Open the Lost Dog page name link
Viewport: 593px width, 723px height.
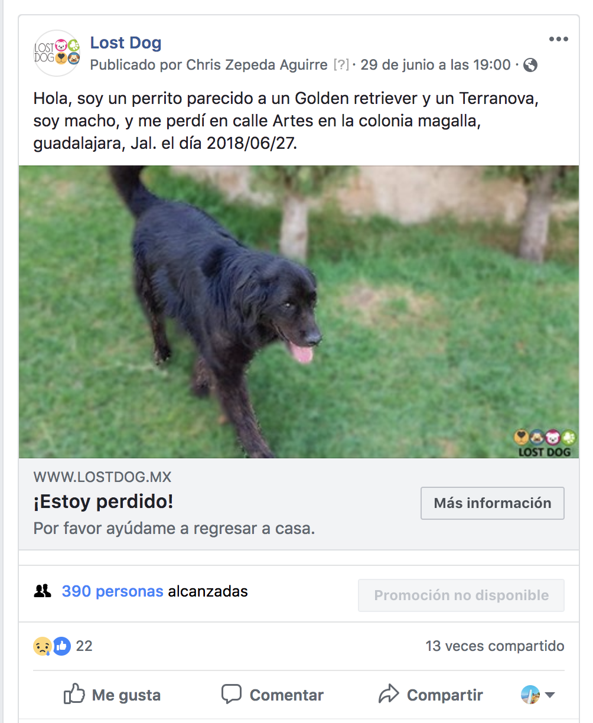coord(126,43)
